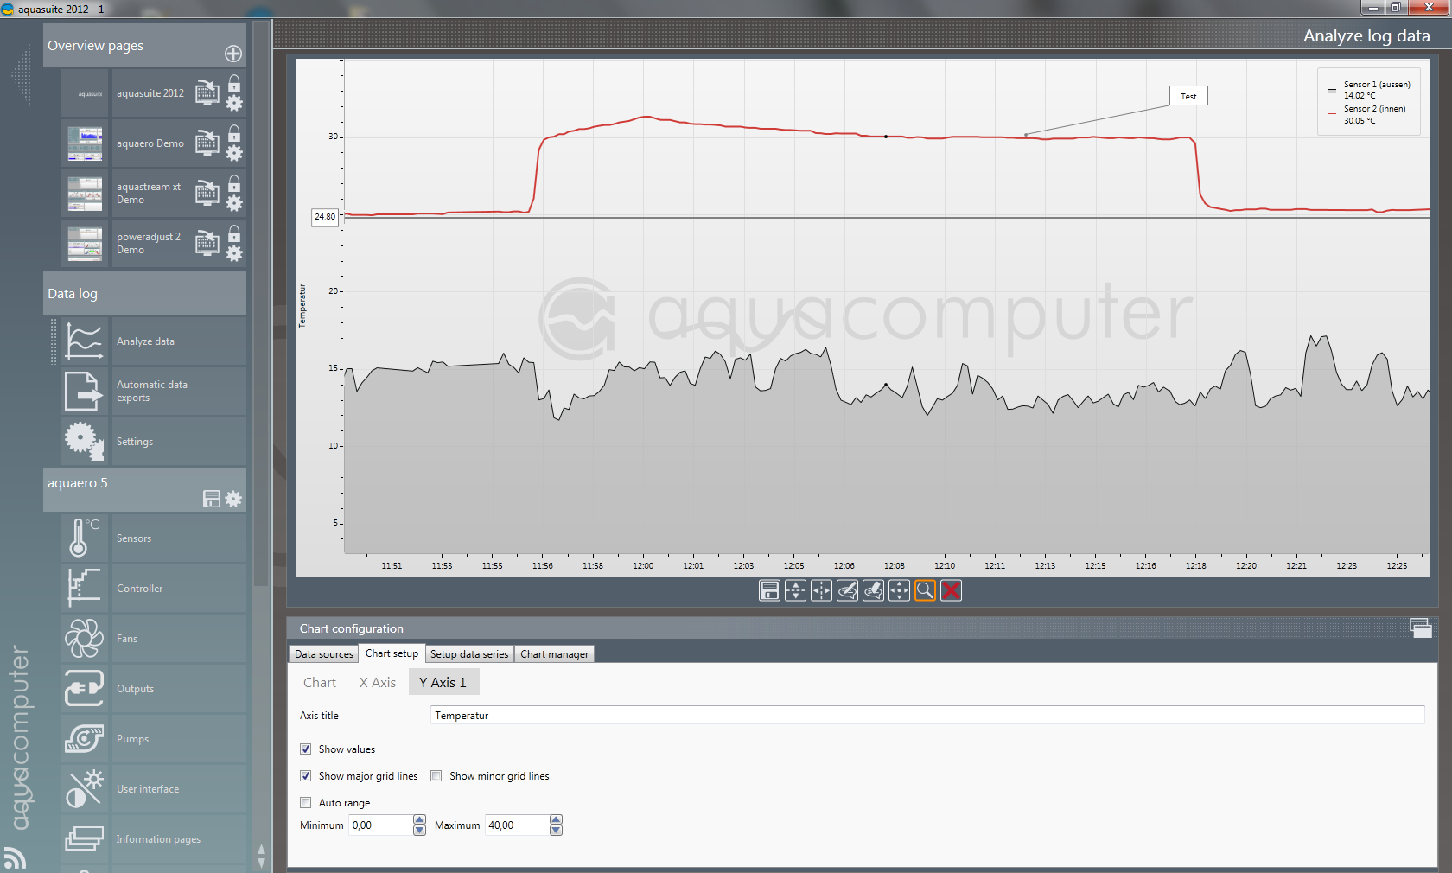Click the Automatic data exports icon
The height and width of the screenshot is (873, 1452).
pos(84,391)
